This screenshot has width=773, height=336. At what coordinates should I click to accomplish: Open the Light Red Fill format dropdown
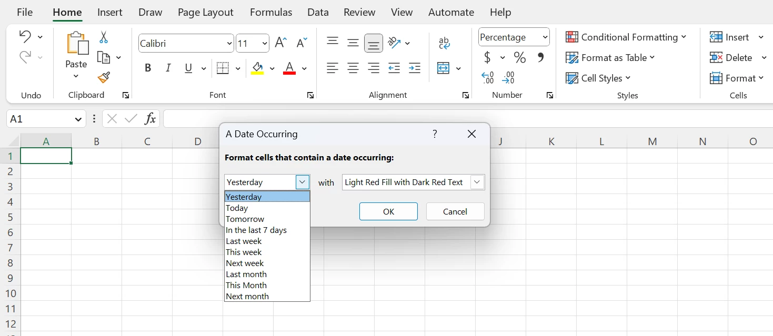(477, 182)
